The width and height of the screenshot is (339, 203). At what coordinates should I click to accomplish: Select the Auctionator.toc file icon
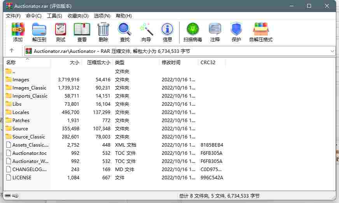point(9,153)
